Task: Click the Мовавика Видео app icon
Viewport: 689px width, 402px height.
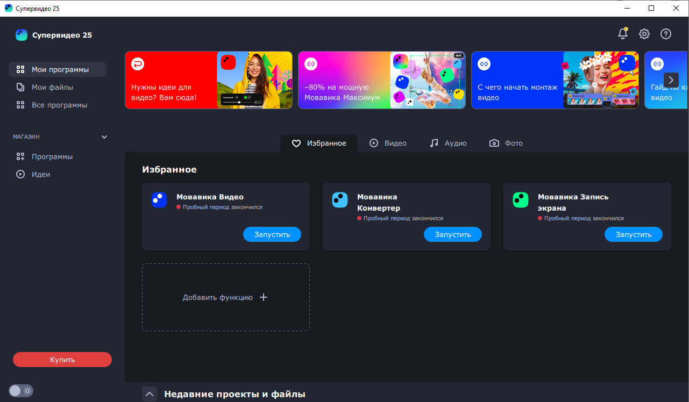Action: (x=159, y=200)
